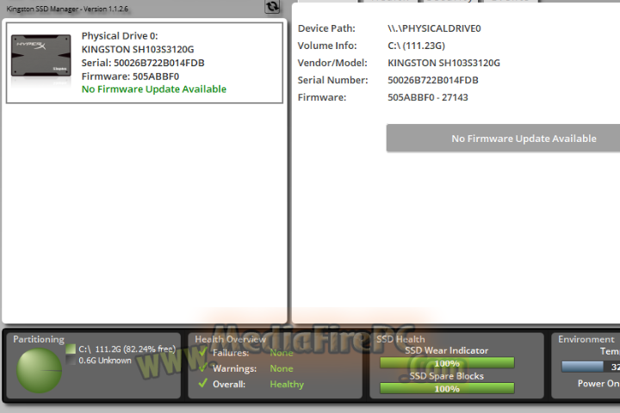The height and width of the screenshot is (413, 620).
Task: Click the '0.6G Unknown' legend text
Action: click(105, 361)
